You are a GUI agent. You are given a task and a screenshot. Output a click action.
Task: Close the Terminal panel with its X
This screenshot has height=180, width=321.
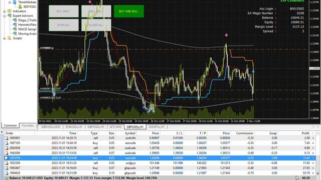2,132
